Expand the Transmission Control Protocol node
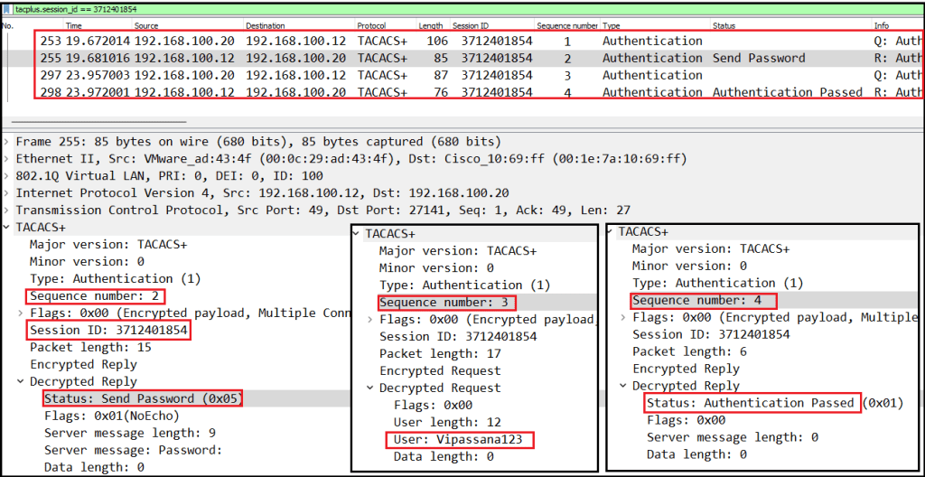This screenshot has height=477, width=925. pos(7,210)
